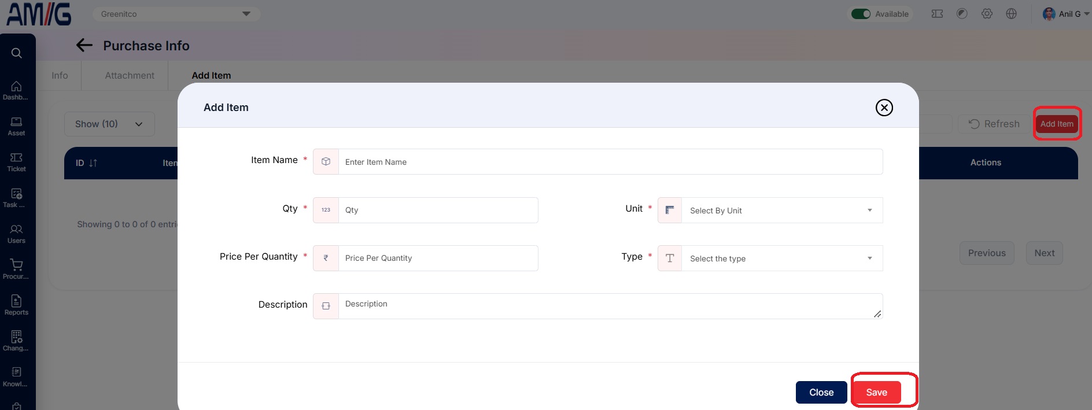Click the Actions column header
The width and height of the screenshot is (1092, 410).
point(986,162)
